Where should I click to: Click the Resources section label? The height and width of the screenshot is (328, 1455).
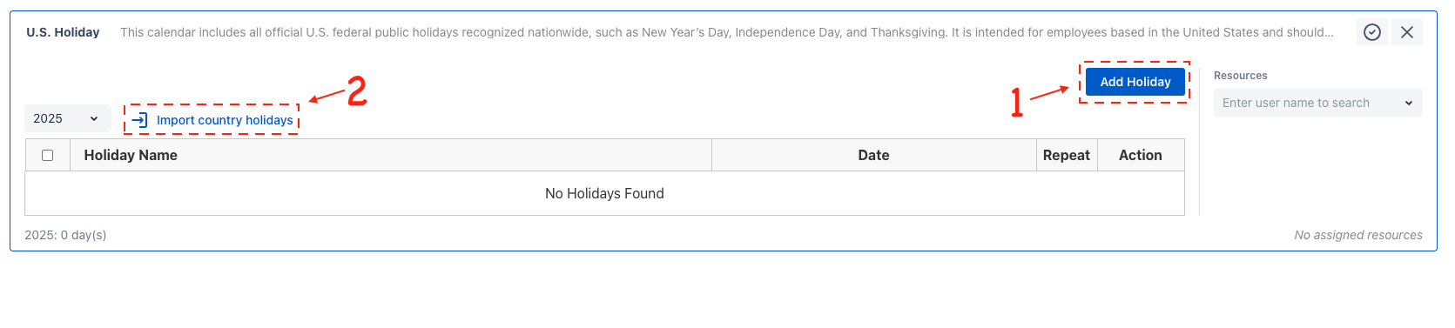[x=1241, y=76]
